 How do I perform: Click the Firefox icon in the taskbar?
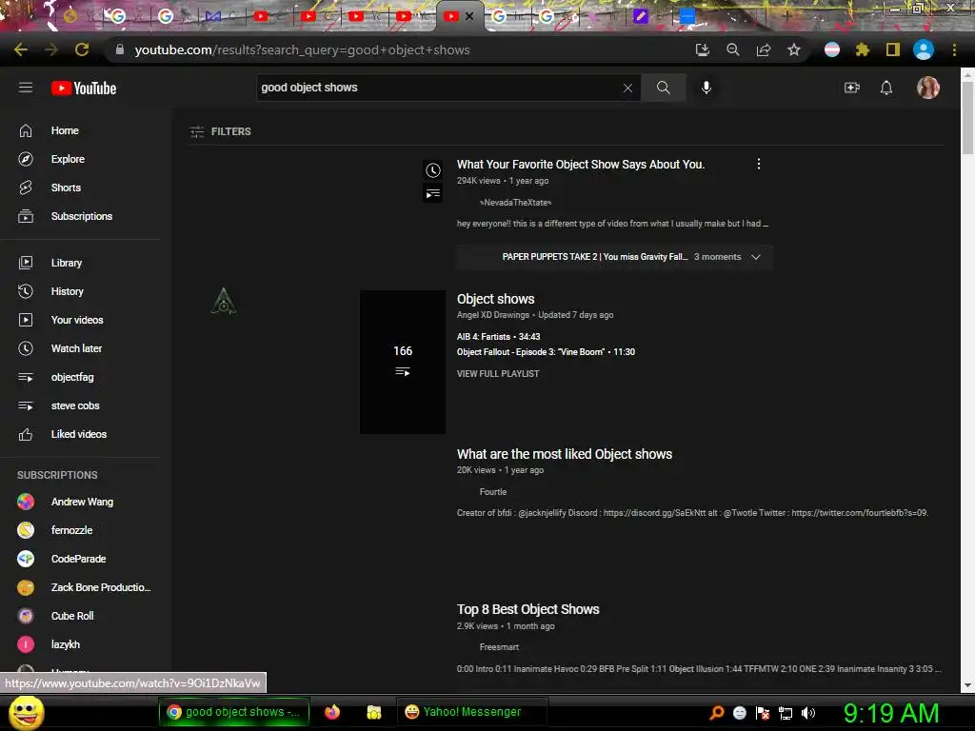coord(332,712)
